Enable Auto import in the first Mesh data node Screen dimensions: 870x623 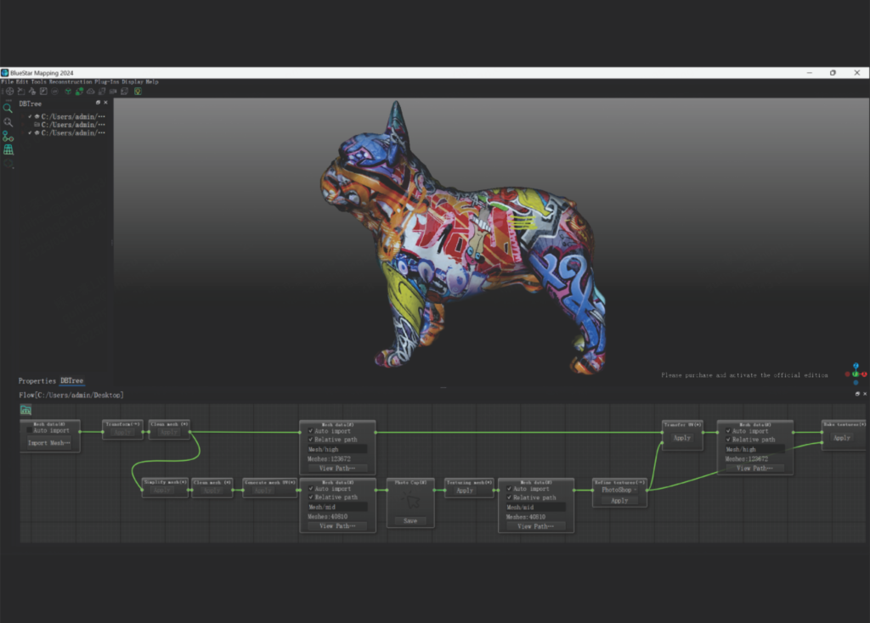click(29, 431)
